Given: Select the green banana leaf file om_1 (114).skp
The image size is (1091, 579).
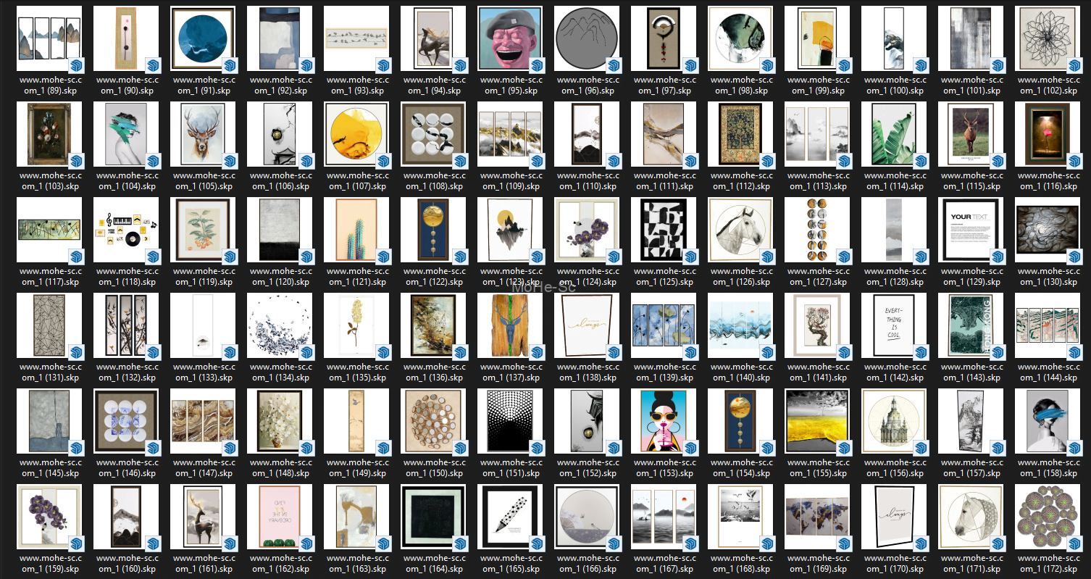Looking at the screenshot, I should click(x=894, y=134).
